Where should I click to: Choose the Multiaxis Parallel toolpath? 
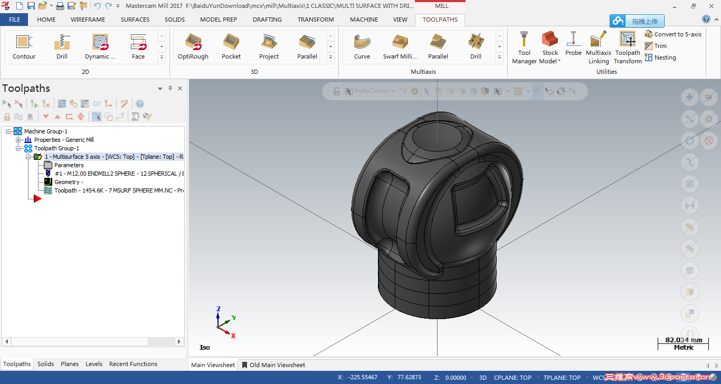point(438,47)
